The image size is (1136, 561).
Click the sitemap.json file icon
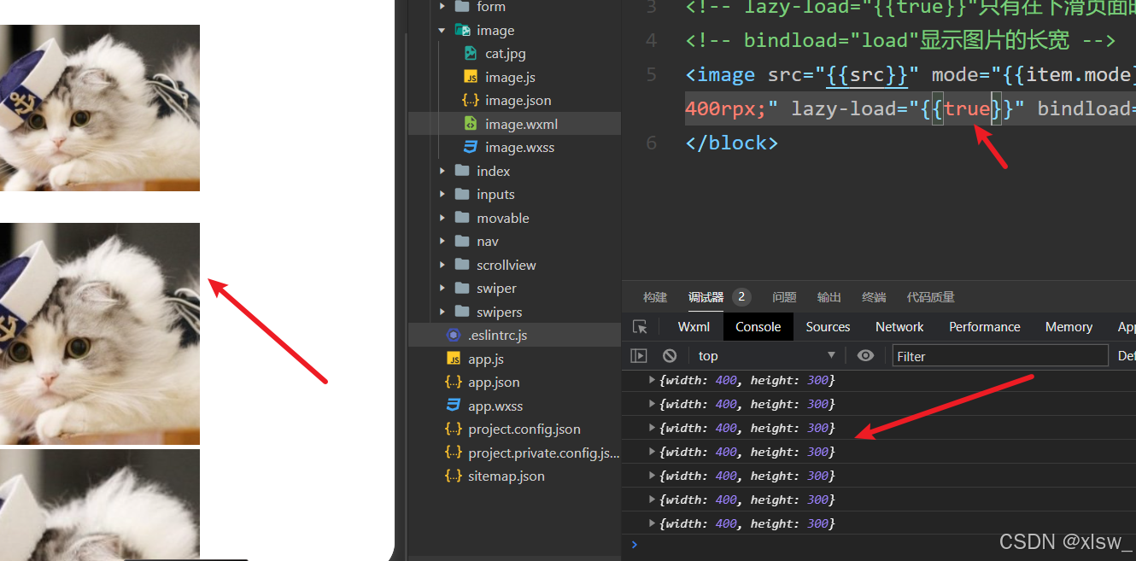(454, 476)
